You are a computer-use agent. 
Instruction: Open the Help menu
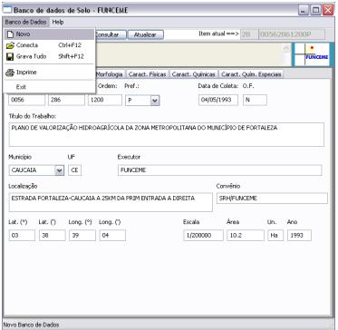pyautogui.click(x=58, y=22)
